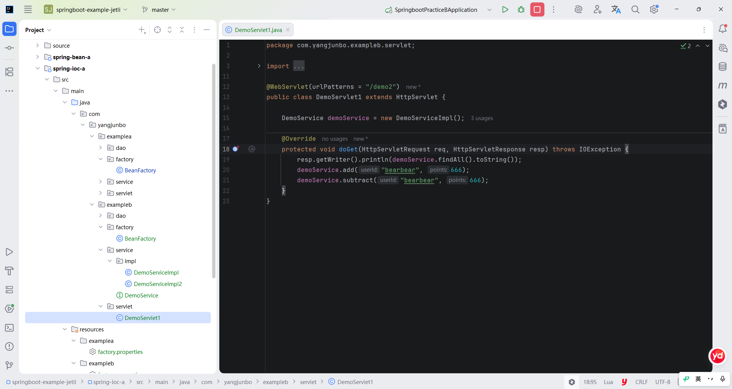Screen dimensions: 732x389
Task: Open AI assistant swirl icon in toolbar
Action: [578, 10]
